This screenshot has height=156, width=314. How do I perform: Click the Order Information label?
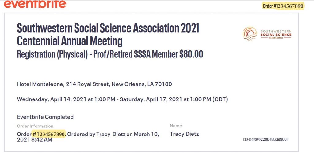point(35,126)
